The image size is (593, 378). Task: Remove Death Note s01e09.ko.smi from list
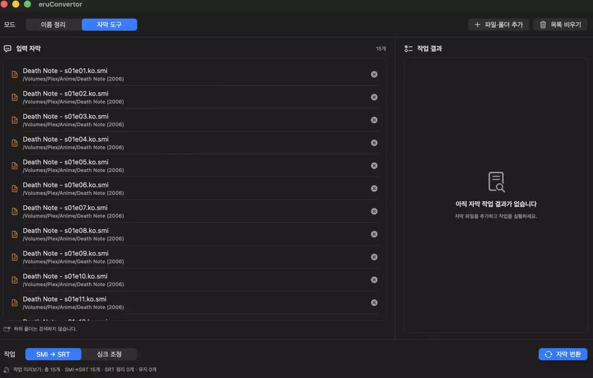[374, 257]
